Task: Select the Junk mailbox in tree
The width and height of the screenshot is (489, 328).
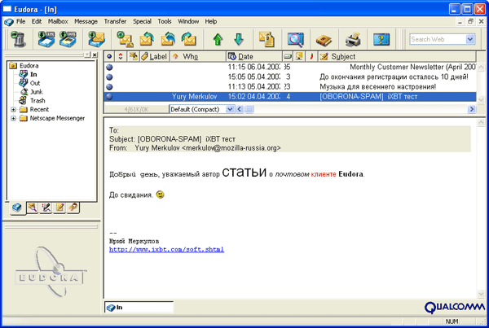Action: pos(37,92)
